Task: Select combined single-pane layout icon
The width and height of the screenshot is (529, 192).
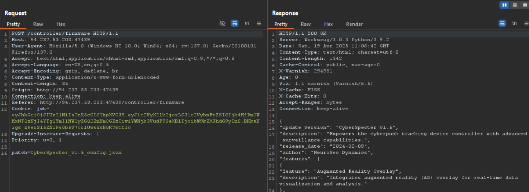Action: 524,5
